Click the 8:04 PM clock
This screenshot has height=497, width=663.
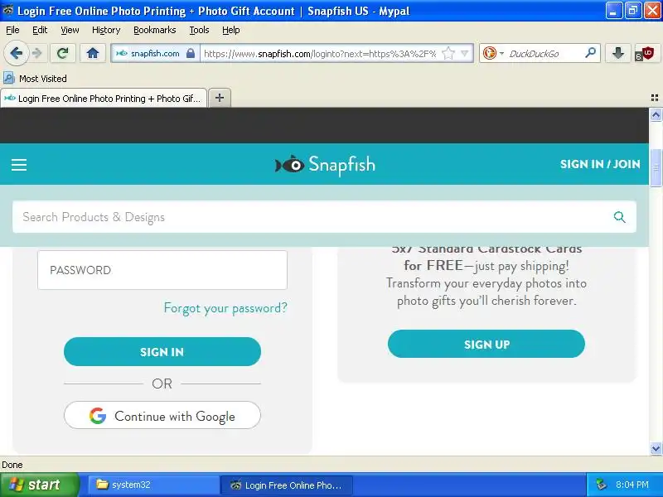pos(632,485)
